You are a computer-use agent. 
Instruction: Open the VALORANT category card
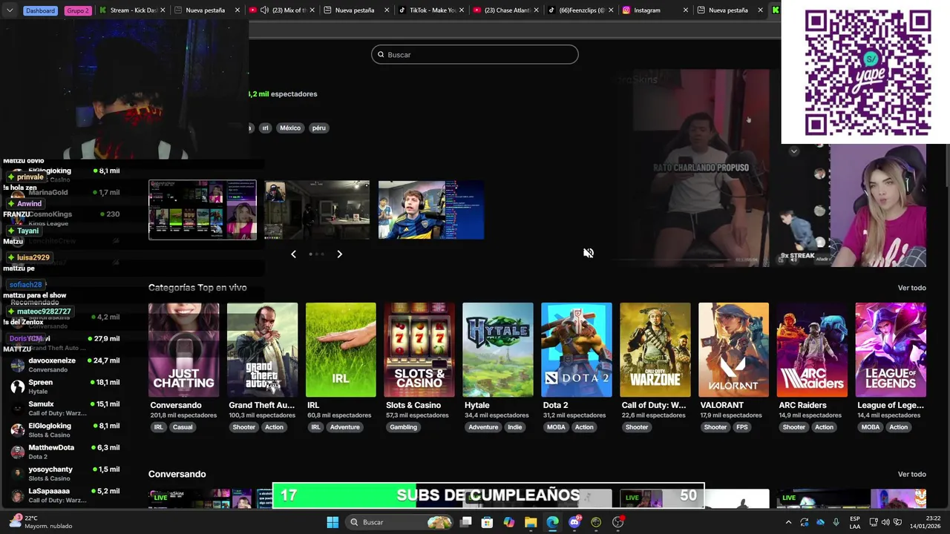(734, 350)
